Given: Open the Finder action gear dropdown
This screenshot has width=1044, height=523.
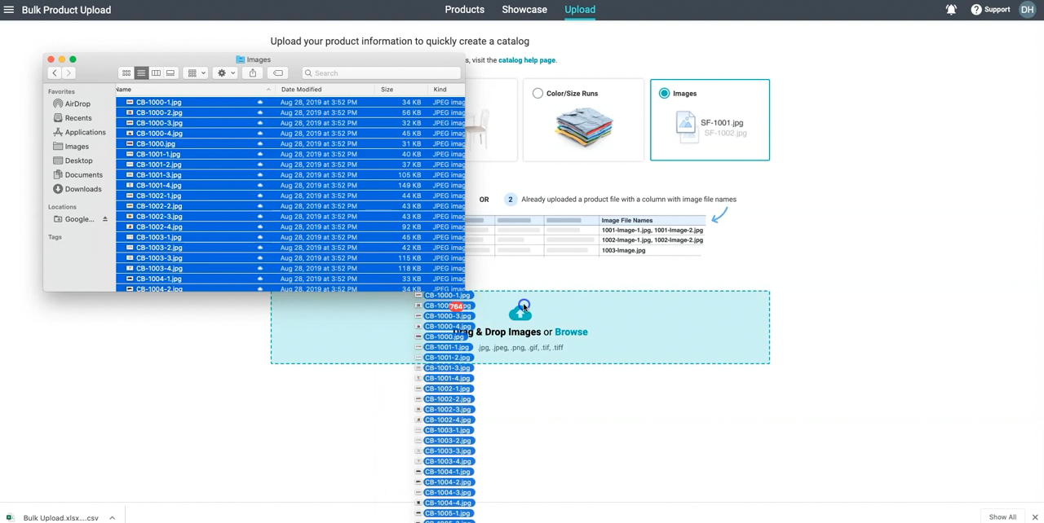Looking at the screenshot, I should coord(225,73).
